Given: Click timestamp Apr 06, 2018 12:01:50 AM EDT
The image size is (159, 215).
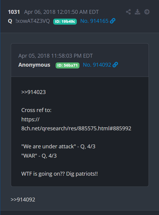Looking at the screenshot, I should pyautogui.click(x=61, y=12).
